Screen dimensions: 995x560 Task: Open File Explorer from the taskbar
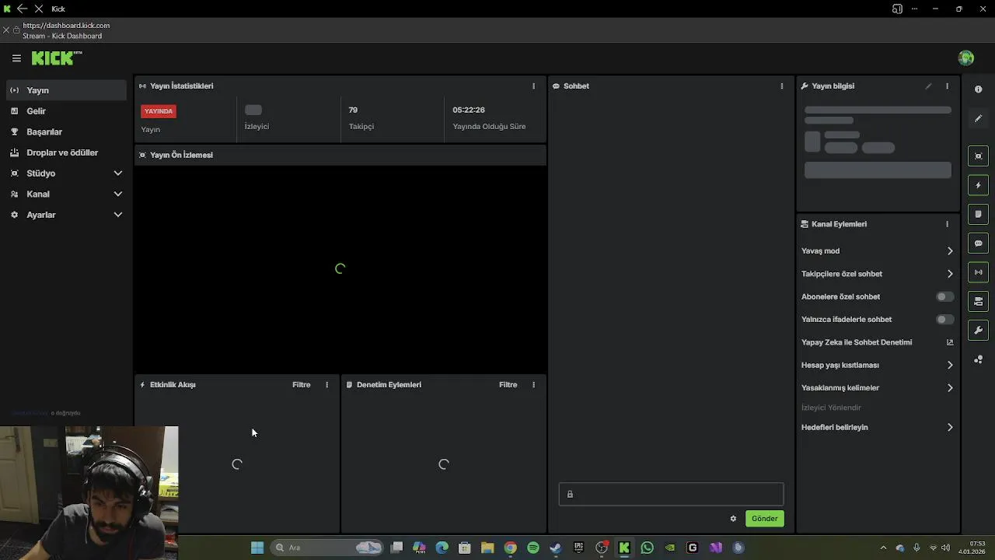point(487,548)
